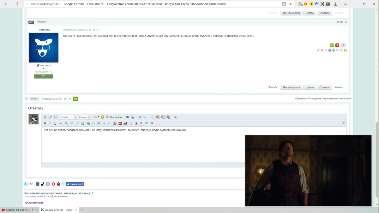Screen dimensions: 379x213
Task: Click НАЗАД previous page button
Action: click(x=34, y=99)
